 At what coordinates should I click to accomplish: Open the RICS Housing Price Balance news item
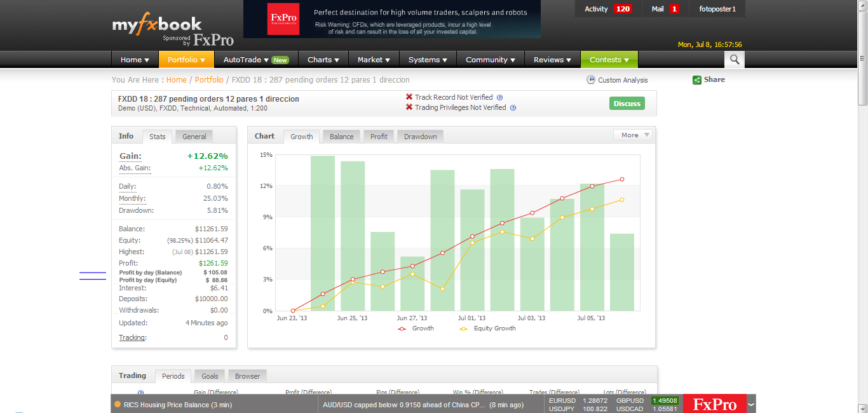click(178, 405)
